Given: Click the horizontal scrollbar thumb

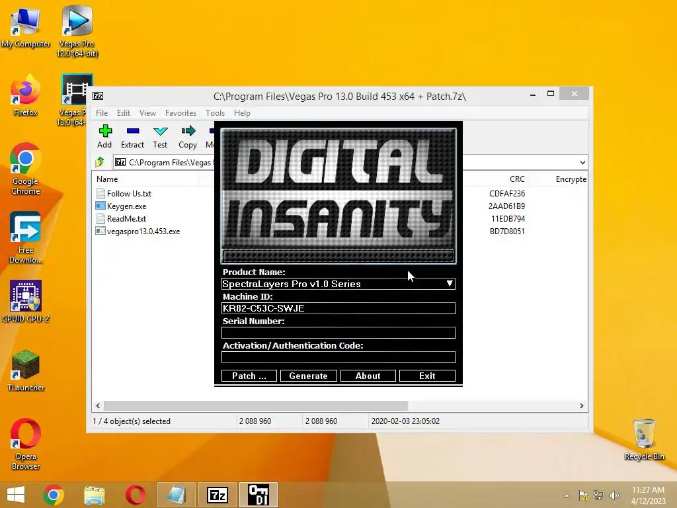Looking at the screenshot, I should pos(256,406).
